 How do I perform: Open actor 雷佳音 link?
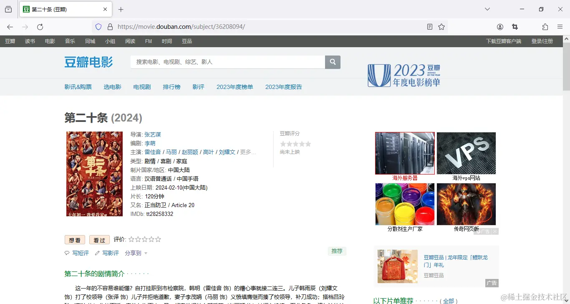153,152
